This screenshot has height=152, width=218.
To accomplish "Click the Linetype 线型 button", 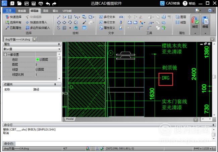I will click(x=181, y=22).
